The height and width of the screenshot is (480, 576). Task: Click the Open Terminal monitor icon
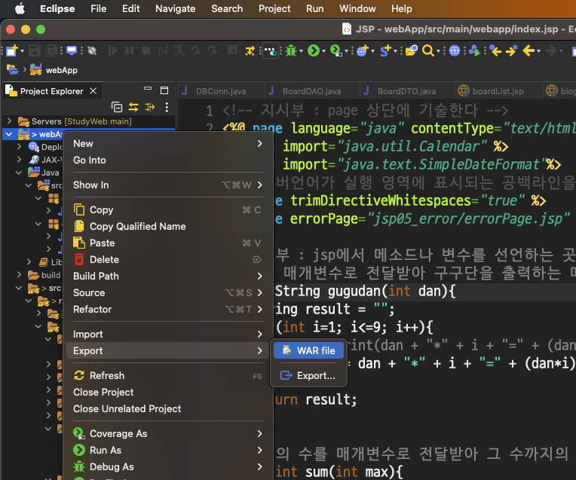coord(72,50)
